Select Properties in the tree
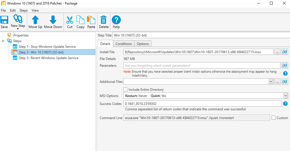Image resolution: width=290 pixels, height=151 pixels. pos(21,35)
